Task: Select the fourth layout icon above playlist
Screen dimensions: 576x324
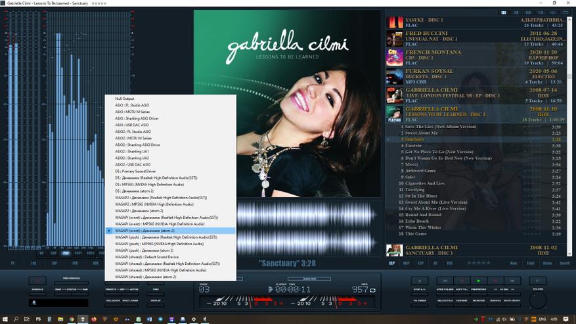Action: pos(541,12)
